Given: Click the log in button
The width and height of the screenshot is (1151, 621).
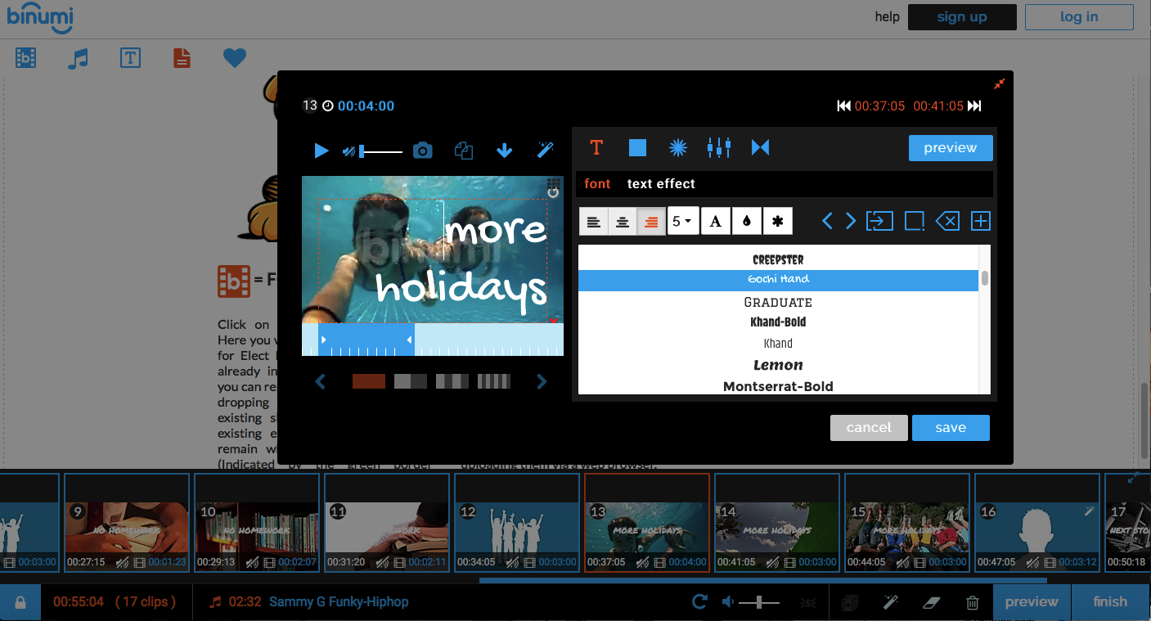Looking at the screenshot, I should coord(1079,17).
